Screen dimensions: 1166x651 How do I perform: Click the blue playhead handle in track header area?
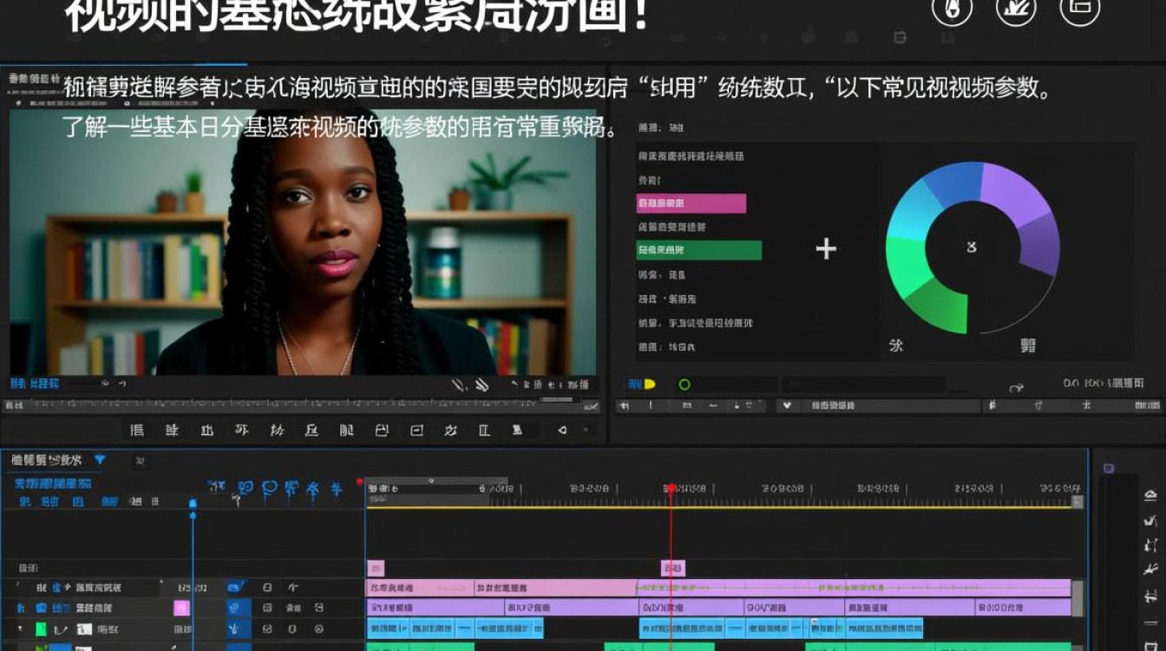click(x=193, y=503)
